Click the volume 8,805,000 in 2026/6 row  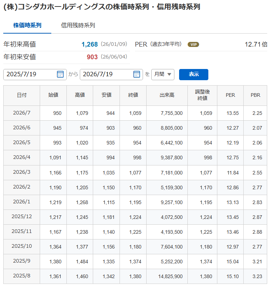[172, 128]
